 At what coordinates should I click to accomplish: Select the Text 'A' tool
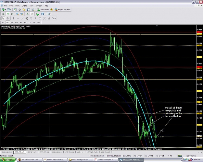click(x=35, y=18)
